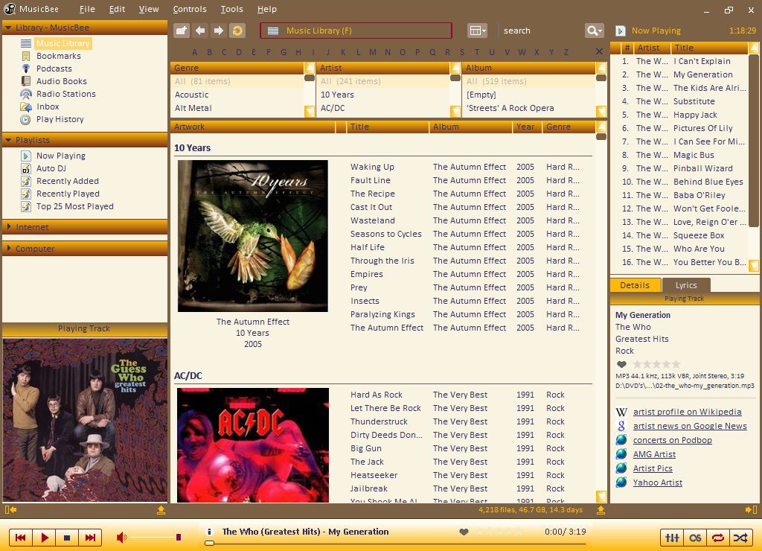Open the File menu
The image size is (762, 551).
click(x=87, y=9)
